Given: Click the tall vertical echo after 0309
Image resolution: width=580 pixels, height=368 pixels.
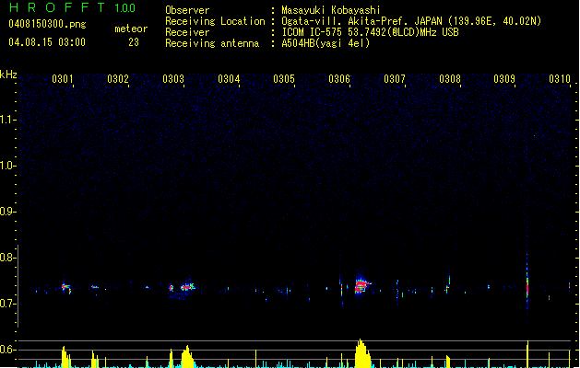Looking at the screenshot, I should point(527,284).
